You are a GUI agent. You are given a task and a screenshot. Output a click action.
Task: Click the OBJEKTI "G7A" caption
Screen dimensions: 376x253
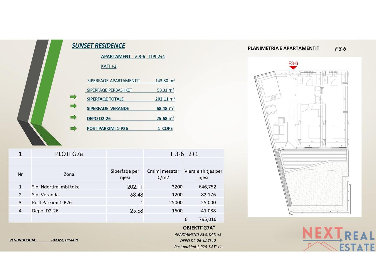coord(199,228)
